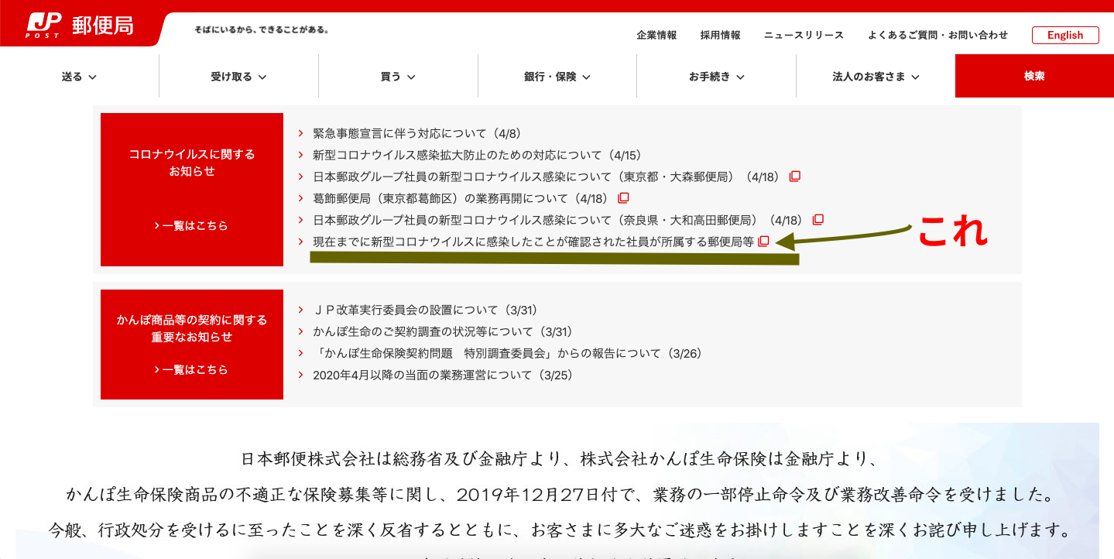Viewport: 1114px width, 559px height.
Task: Click the external-link icon beside 葛飾郵便局 業務再開 link
Action: coord(623,198)
